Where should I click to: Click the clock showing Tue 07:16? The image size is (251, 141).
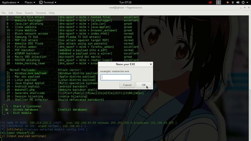coord(125,2)
